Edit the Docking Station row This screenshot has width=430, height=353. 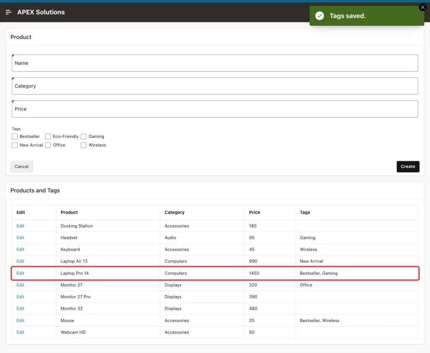point(20,226)
